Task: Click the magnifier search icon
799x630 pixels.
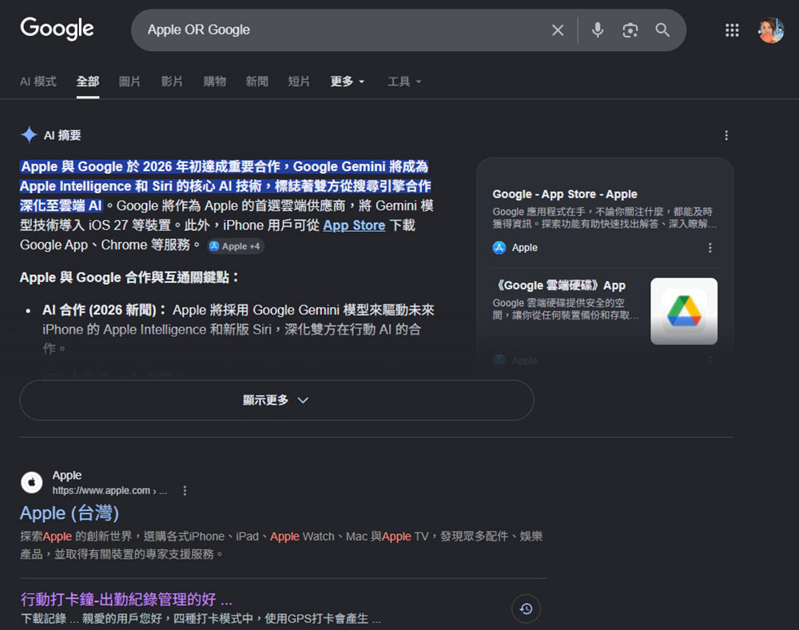Action: pyautogui.click(x=662, y=30)
